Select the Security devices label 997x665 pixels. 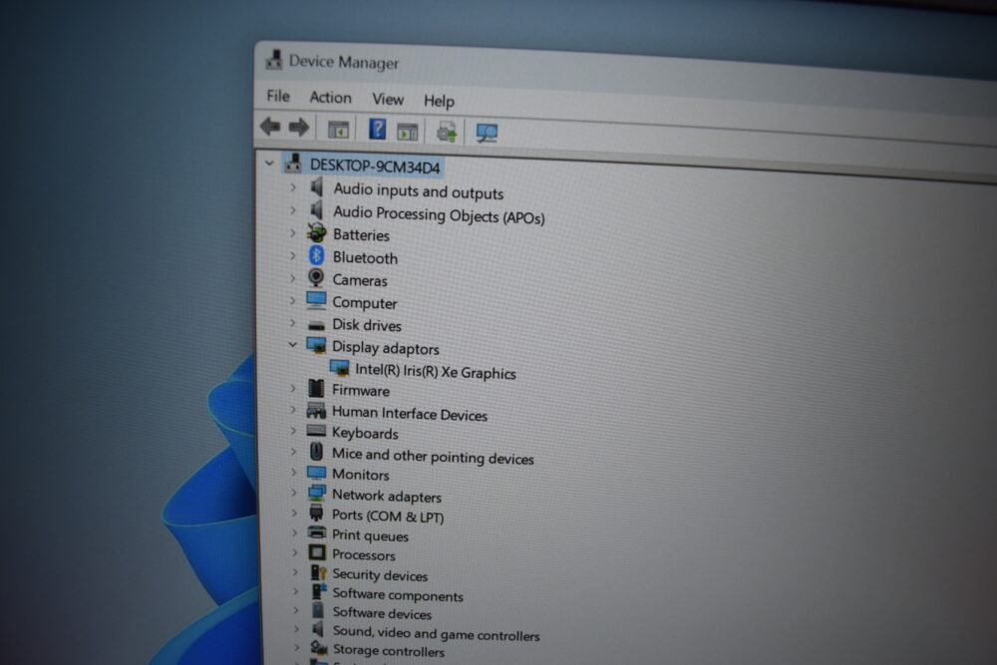coord(380,574)
